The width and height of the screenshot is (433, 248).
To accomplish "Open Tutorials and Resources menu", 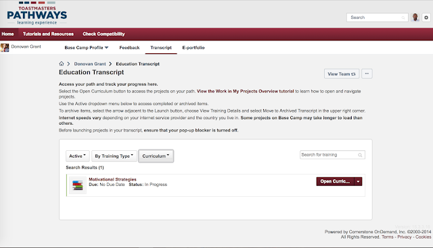I will 48,34.
